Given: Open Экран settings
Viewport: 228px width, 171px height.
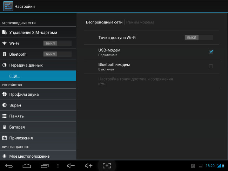Looking at the screenshot, I should tap(38, 105).
